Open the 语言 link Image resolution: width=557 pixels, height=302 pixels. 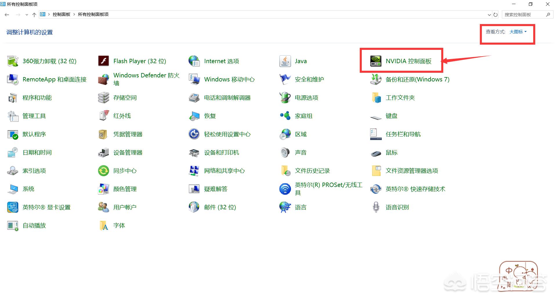tap(301, 207)
